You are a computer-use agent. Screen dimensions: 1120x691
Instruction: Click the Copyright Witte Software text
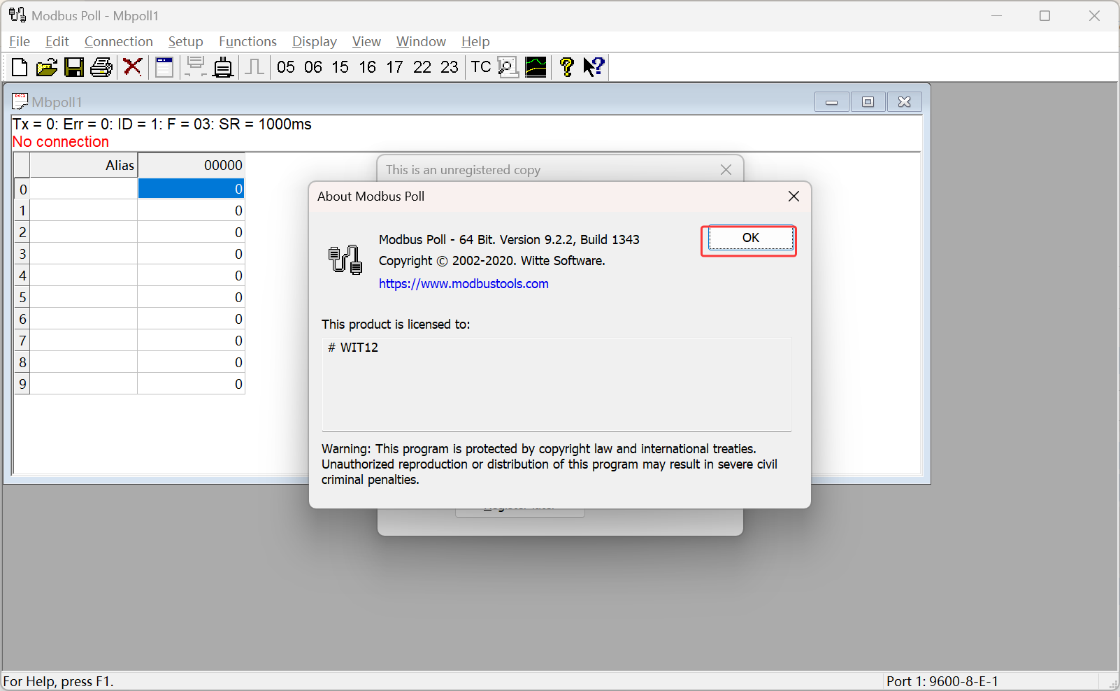coord(492,261)
